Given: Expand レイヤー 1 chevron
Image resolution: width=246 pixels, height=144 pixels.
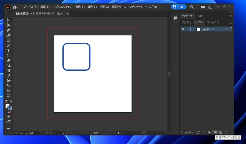Looking at the screenshot, I should click(x=193, y=29).
